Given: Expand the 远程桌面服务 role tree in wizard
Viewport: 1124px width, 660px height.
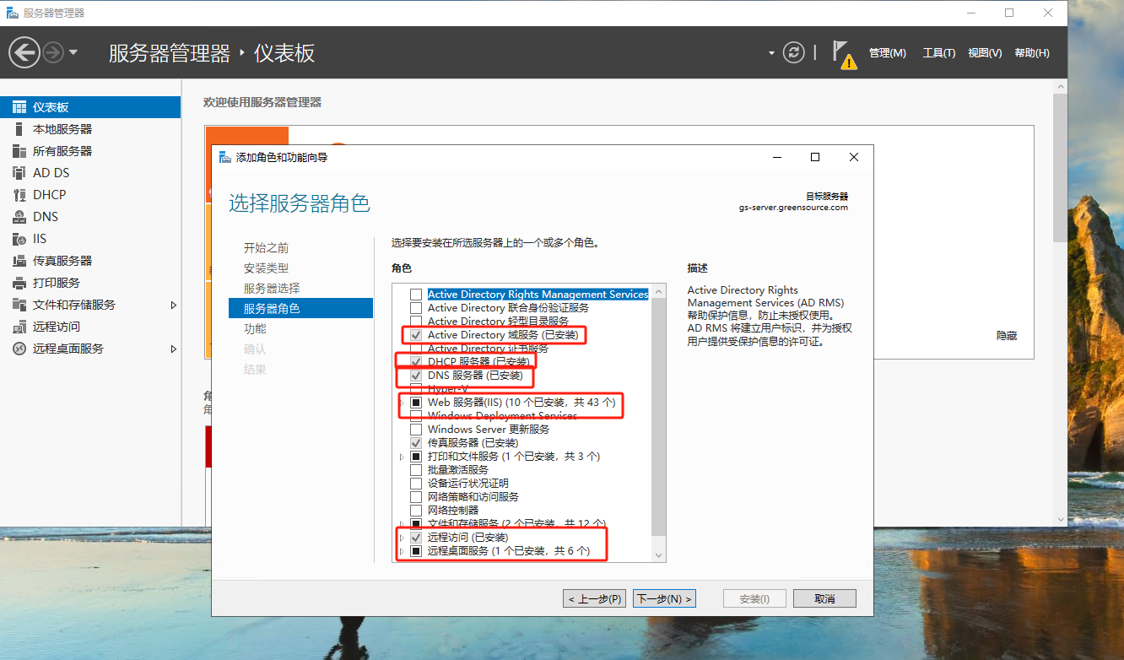Looking at the screenshot, I should click(x=402, y=551).
